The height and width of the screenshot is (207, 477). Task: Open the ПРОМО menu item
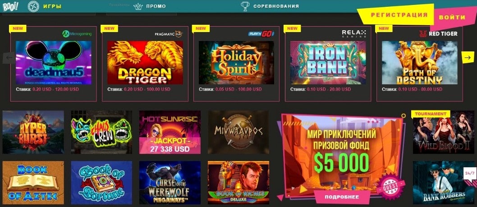156,6
